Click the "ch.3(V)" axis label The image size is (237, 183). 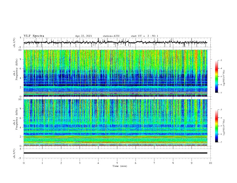point(14,153)
